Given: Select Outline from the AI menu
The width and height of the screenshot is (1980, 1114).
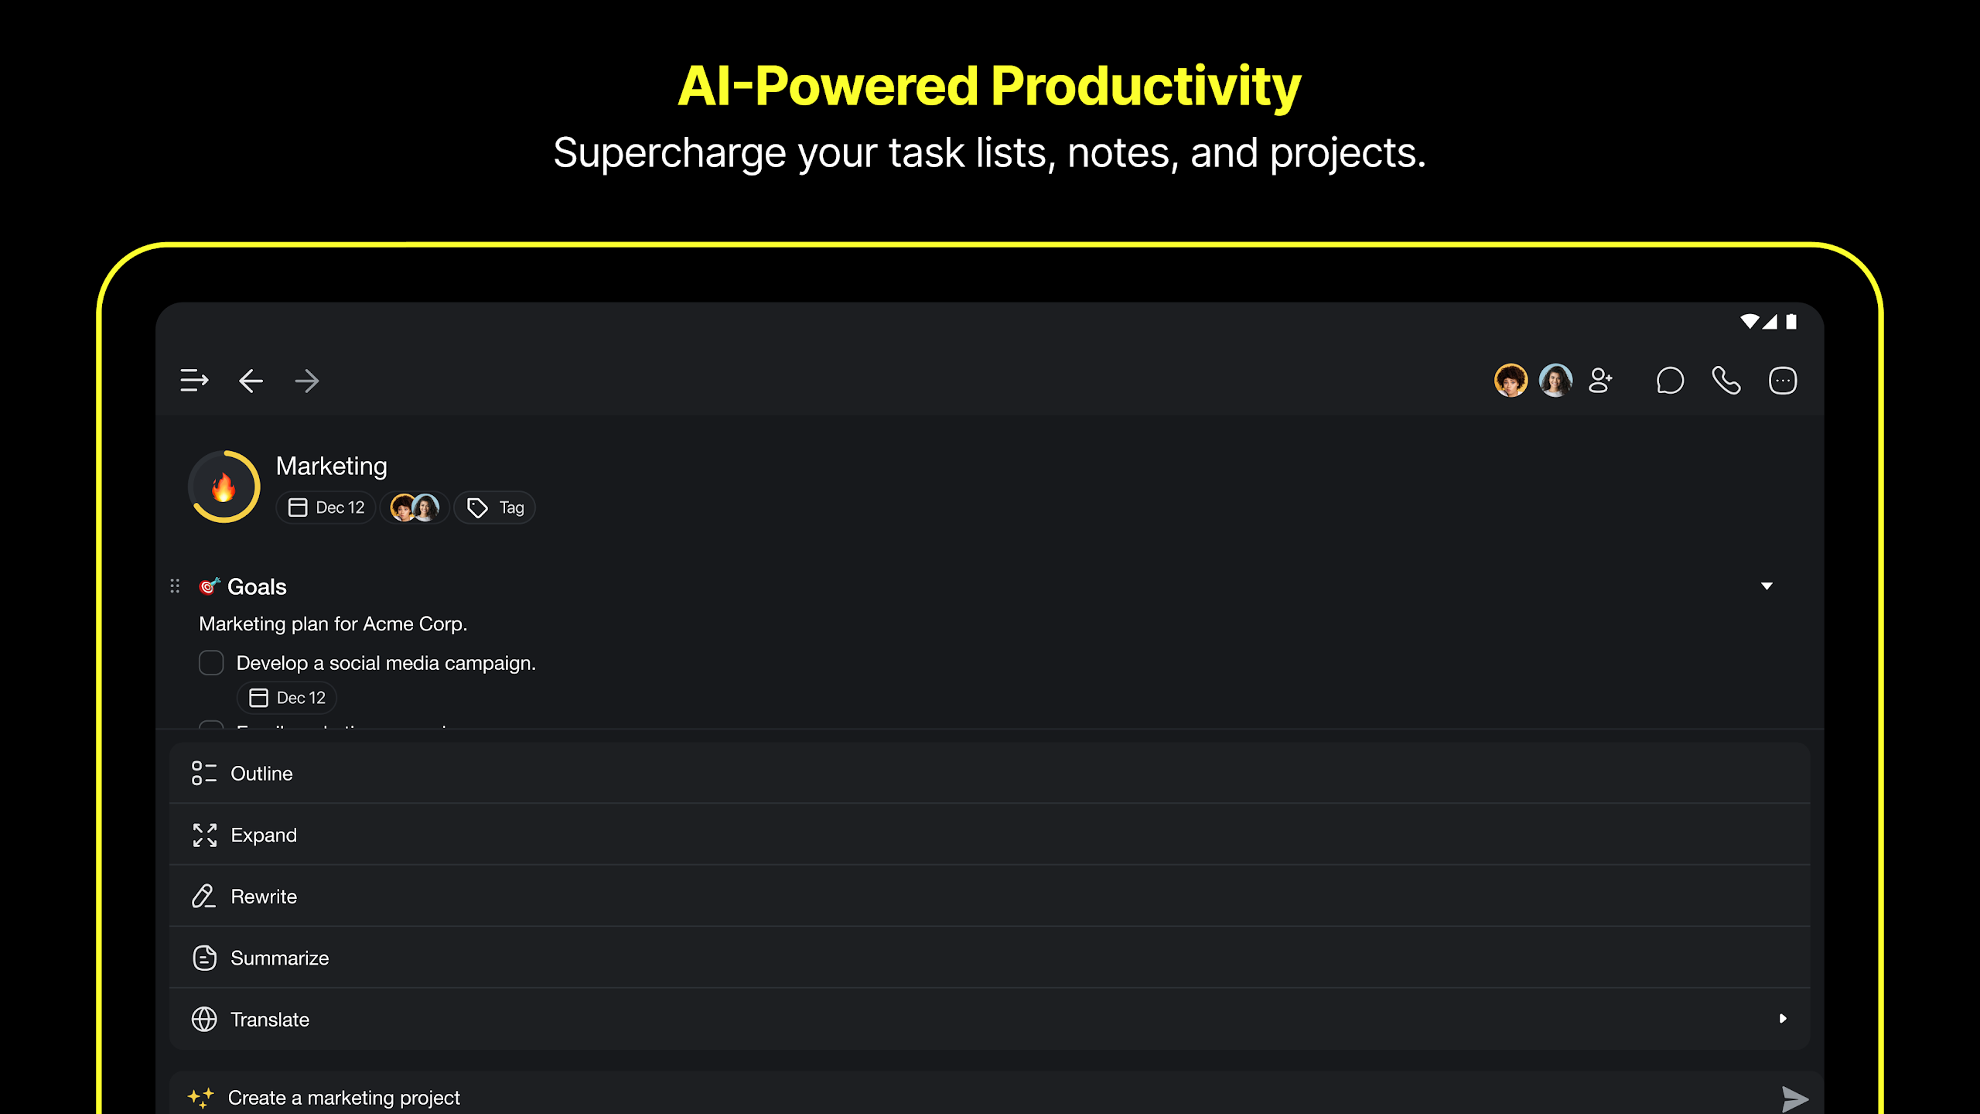Looking at the screenshot, I should pyautogui.click(x=989, y=774).
